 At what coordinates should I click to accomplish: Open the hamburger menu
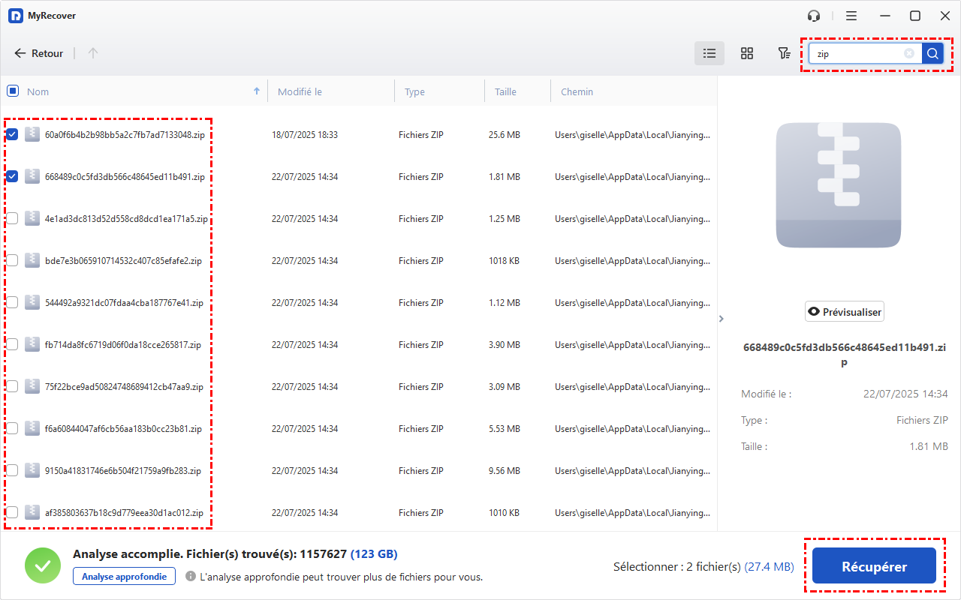click(x=851, y=16)
